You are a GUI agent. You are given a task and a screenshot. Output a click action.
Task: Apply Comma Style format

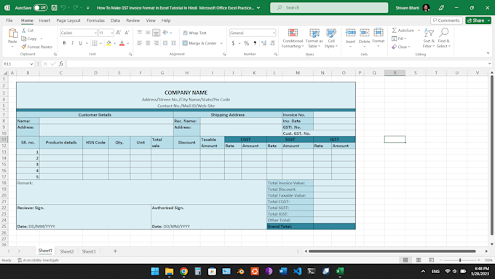pyautogui.click(x=255, y=43)
